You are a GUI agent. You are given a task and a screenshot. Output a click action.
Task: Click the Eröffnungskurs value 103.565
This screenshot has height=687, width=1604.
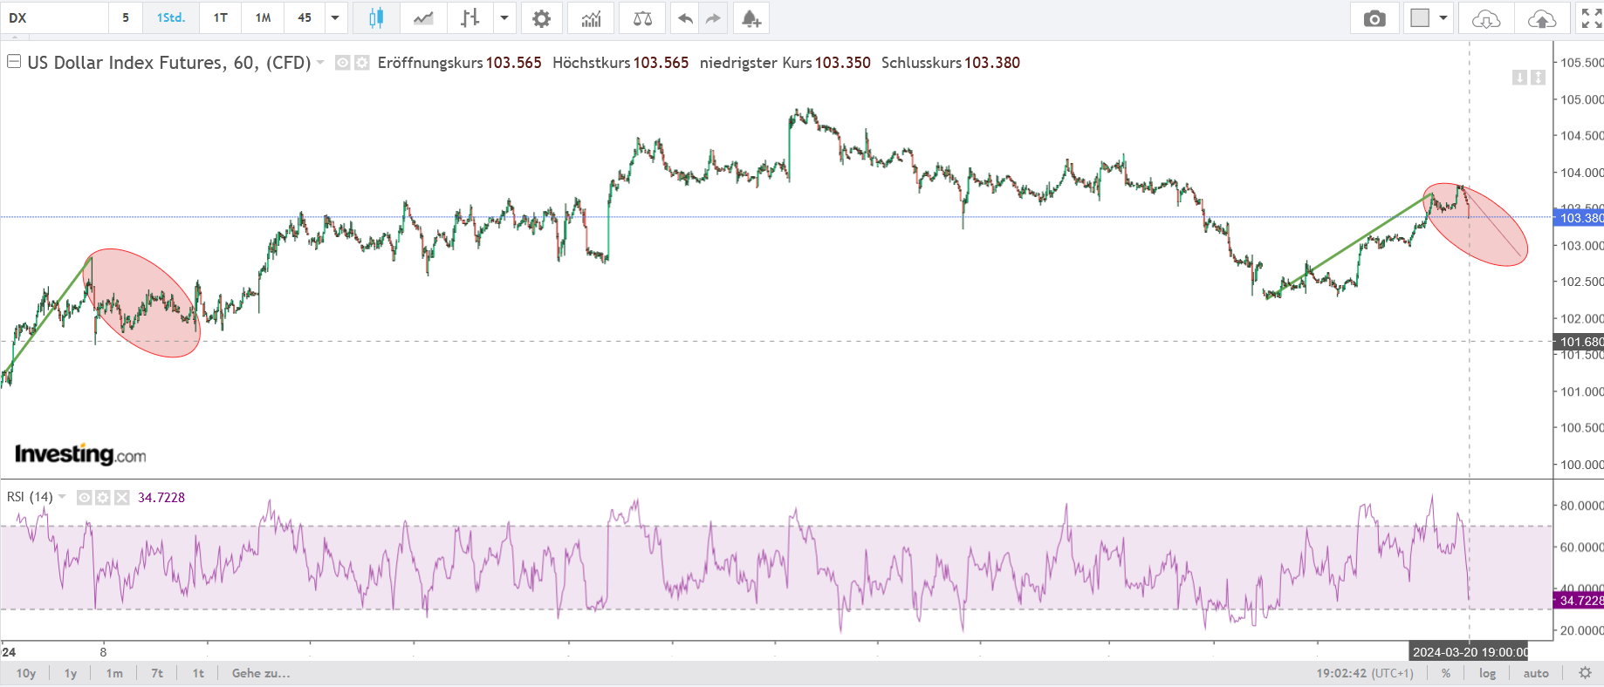click(x=514, y=63)
